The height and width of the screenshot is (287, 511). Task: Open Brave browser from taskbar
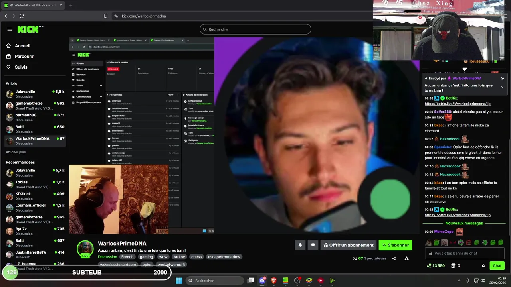[274, 281]
